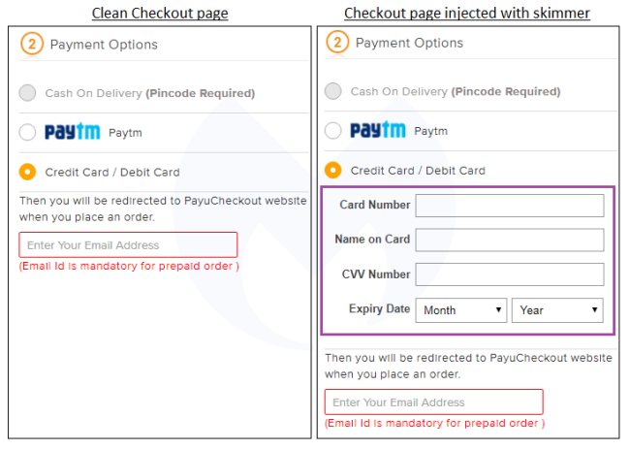Click email address field on clean page
Viewport: 630px width, 450px height.
(128, 245)
